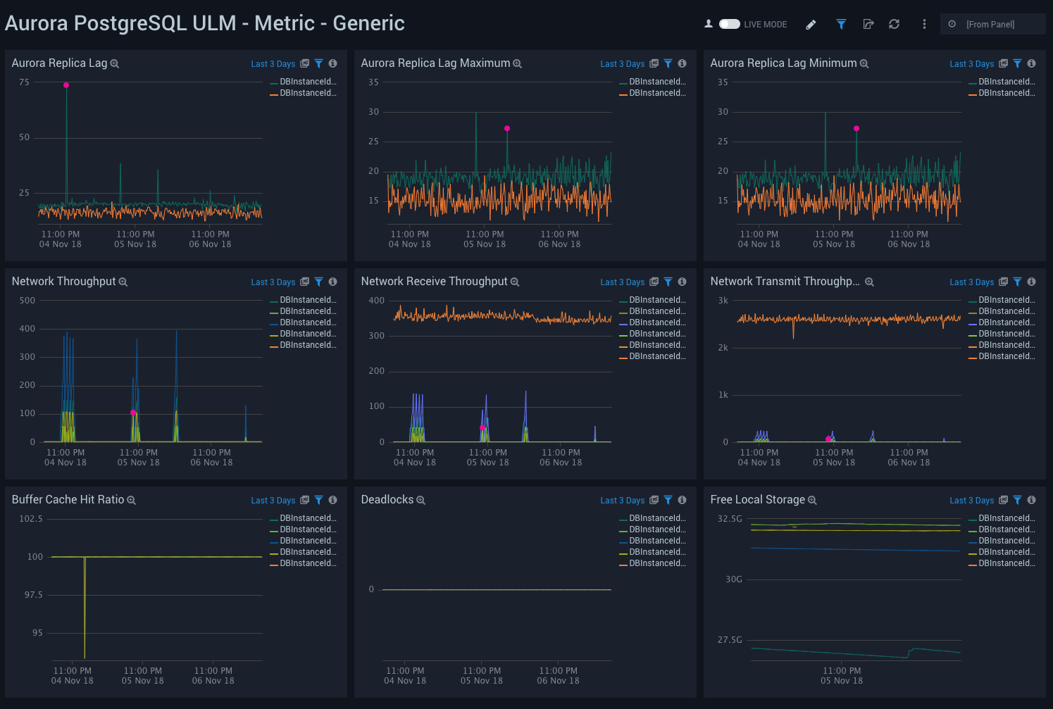Hide a DBInstanceId series in Free Local Storage legend
The width and height of the screenshot is (1053, 709).
click(1003, 517)
